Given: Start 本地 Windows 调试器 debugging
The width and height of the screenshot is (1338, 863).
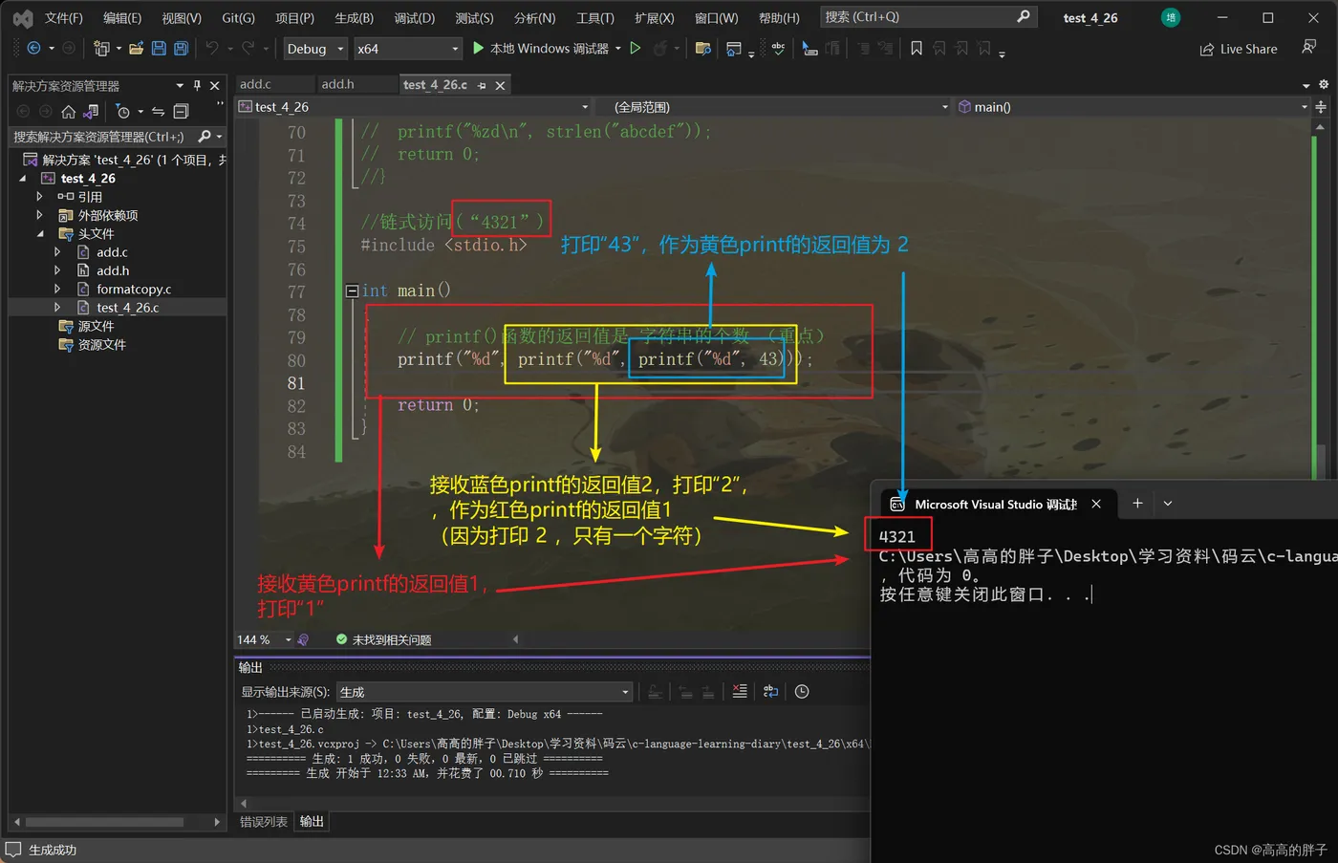Looking at the screenshot, I should point(542,49).
